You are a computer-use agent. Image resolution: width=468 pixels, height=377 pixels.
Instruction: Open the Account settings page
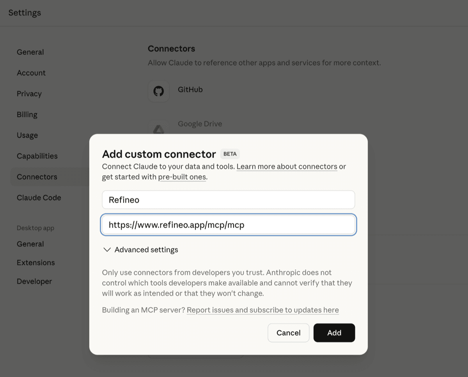(31, 73)
